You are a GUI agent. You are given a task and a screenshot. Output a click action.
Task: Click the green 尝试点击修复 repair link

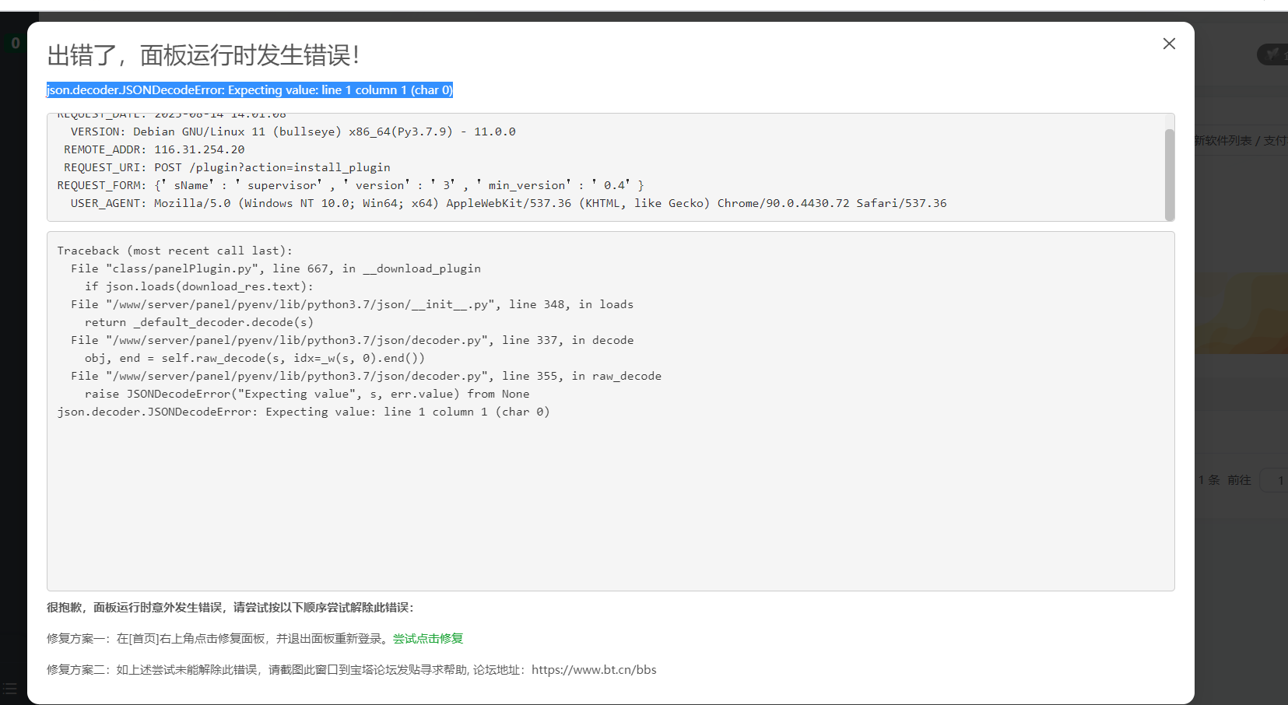428,638
